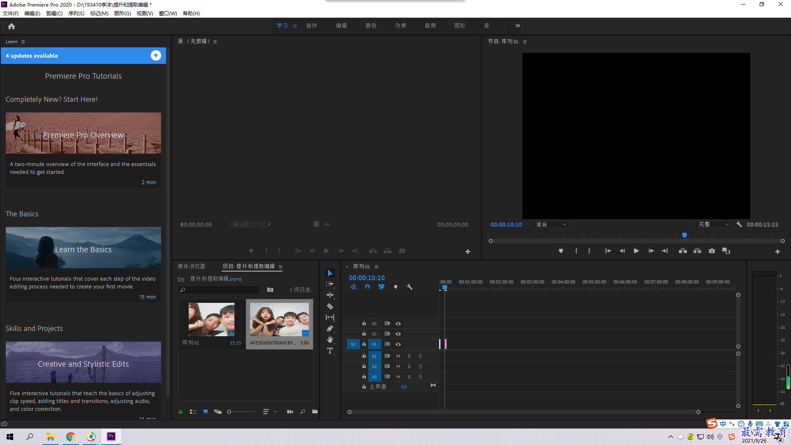
Task: Open the 窗口(W) menu
Action: pyautogui.click(x=168, y=14)
